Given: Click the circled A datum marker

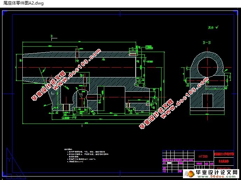Looking at the screenshot, I should pyautogui.click(x=139, y=81).
